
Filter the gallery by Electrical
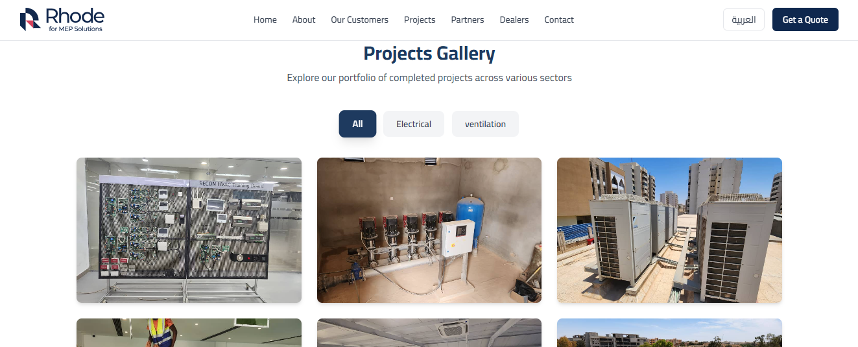pyautogui.click(x=414, y=124)
